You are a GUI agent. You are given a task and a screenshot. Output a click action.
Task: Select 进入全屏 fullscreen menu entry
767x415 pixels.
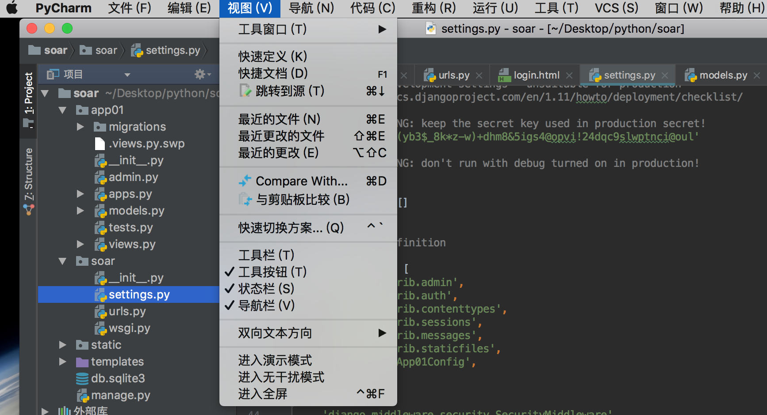click(308, 394)
